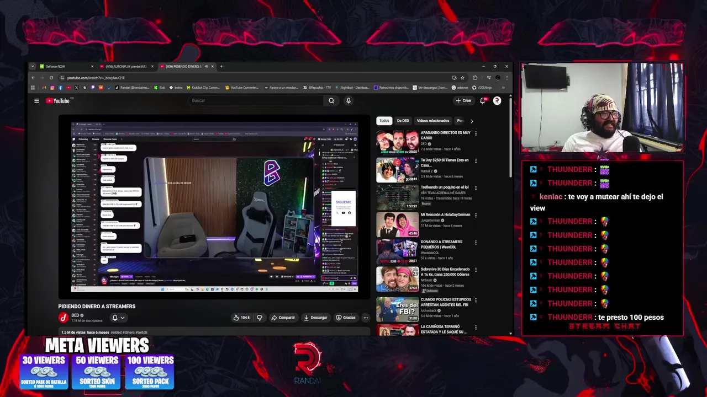Open more actions ellipsis beside Gracias
This screenshot has height=397, width=707.
365,318
